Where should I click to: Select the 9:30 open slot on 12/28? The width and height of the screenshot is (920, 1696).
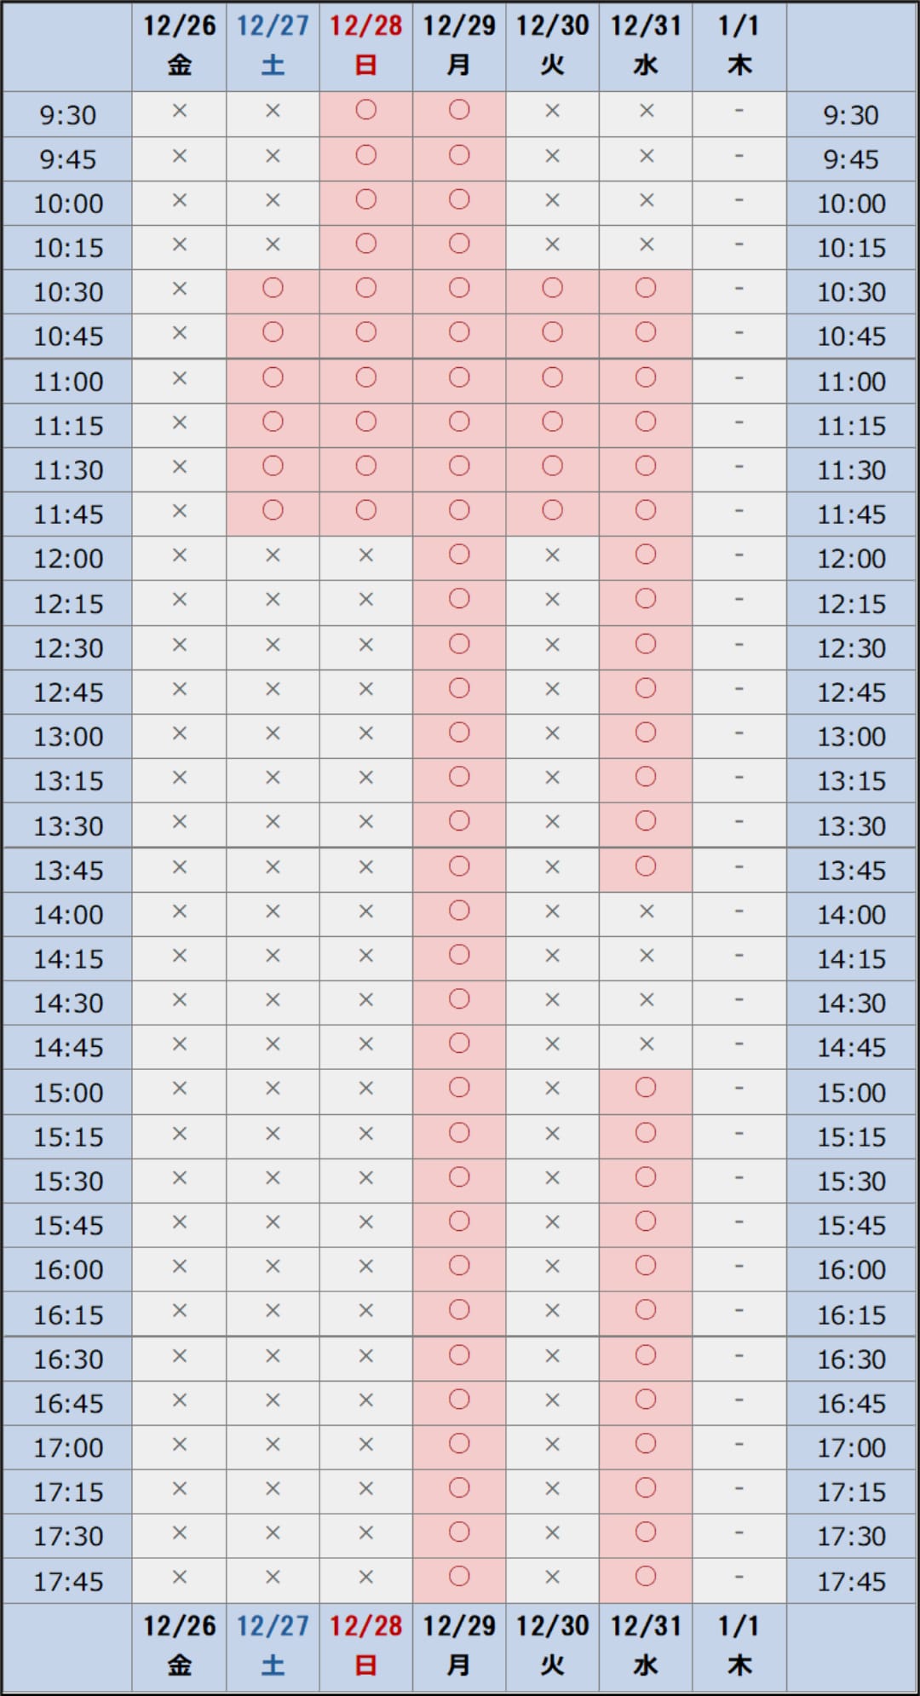[366, 111]
